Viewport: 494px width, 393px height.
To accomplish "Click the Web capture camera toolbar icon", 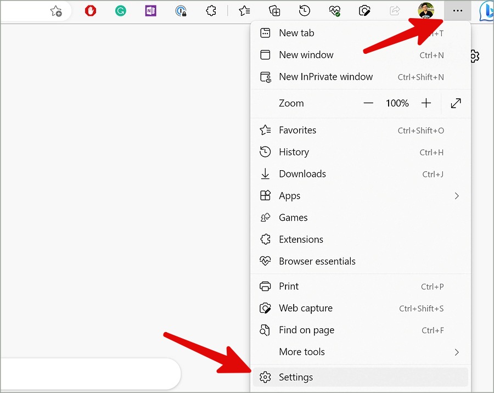I will [x=364, y=11].
